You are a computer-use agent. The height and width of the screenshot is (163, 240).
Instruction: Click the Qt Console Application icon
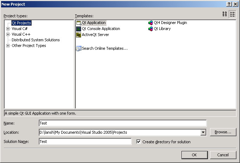79,29
